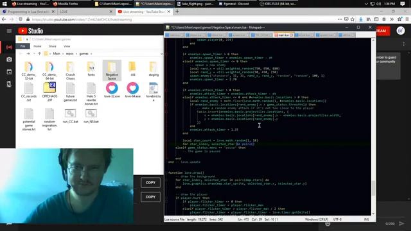Screen dimensions: 411x231
Task: Expand chevron after Main breadcrumb
Action: coord(63,54)
